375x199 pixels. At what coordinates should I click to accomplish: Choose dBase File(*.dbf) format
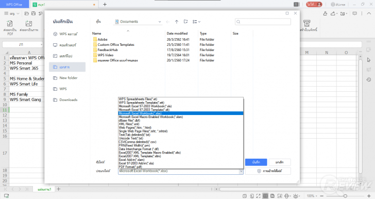click(x=181, y=121)
